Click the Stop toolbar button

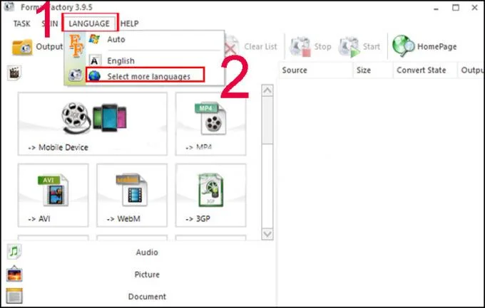click(310, 47)
